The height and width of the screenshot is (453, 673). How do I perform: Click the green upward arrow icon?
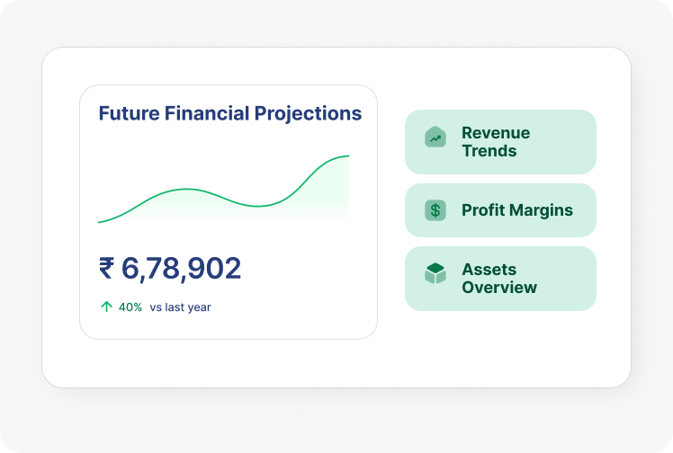click(106, 306)
